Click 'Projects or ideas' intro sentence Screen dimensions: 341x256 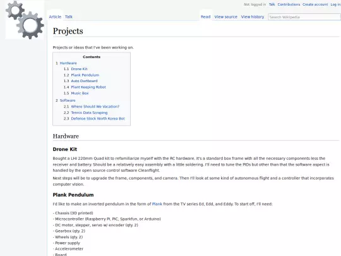tap(93, 47)
